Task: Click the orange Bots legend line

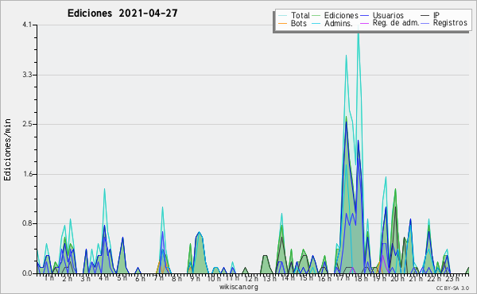Action: tap(282, 23)
